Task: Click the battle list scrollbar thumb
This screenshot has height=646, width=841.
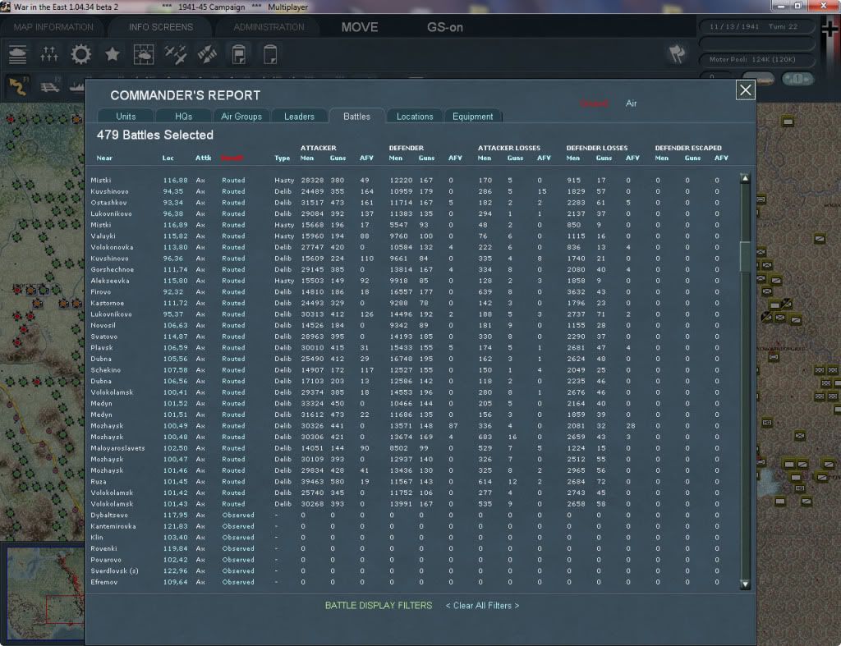Action: [745, 257]
